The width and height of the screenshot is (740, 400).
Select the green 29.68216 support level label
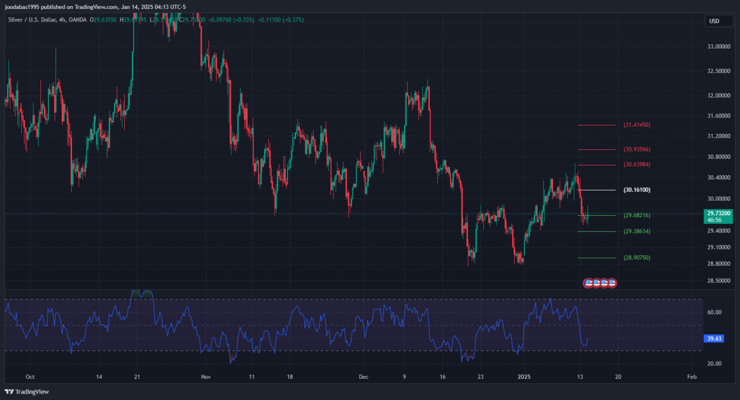(x=636, y=215)
